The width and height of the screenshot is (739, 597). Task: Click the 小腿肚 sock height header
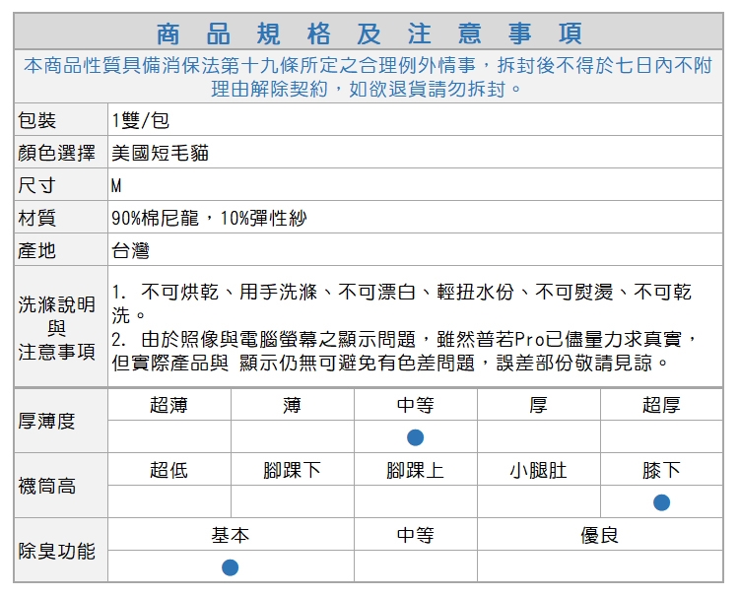[538, 470]
